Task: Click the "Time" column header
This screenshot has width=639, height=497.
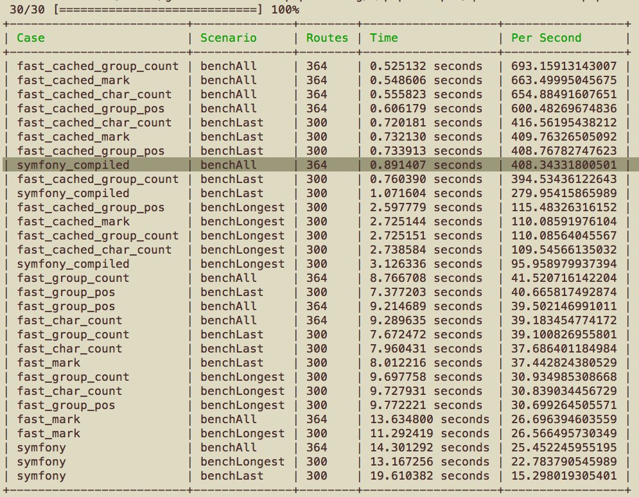Action: click(383, 38)
